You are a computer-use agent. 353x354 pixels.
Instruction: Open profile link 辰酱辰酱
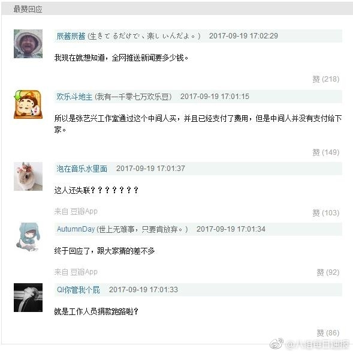click(71, 36)
